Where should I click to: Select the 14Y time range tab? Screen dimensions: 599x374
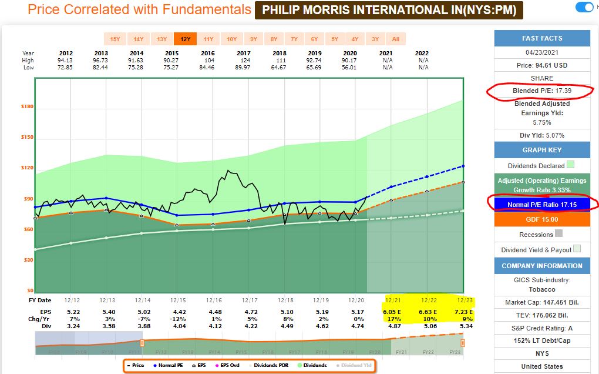pyautogui.click(x=138, y=39)
